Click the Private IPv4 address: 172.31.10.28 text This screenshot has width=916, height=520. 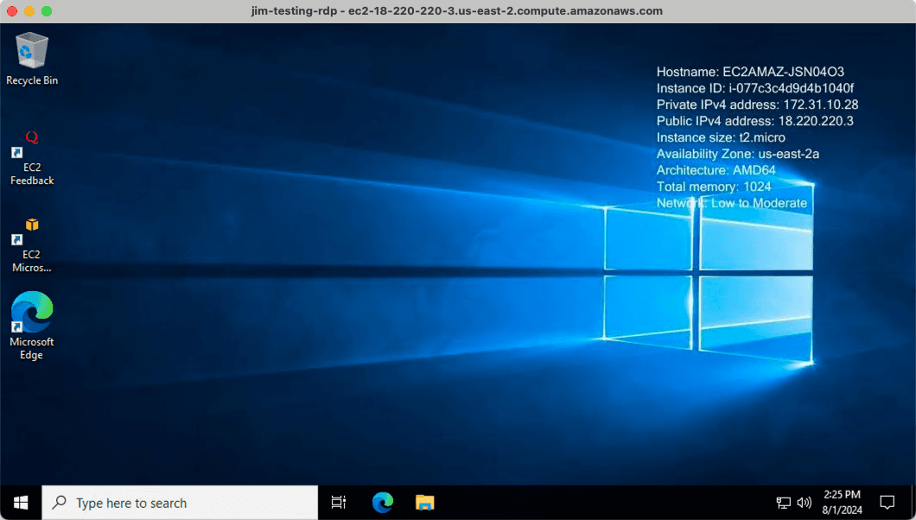coord(757,105)
